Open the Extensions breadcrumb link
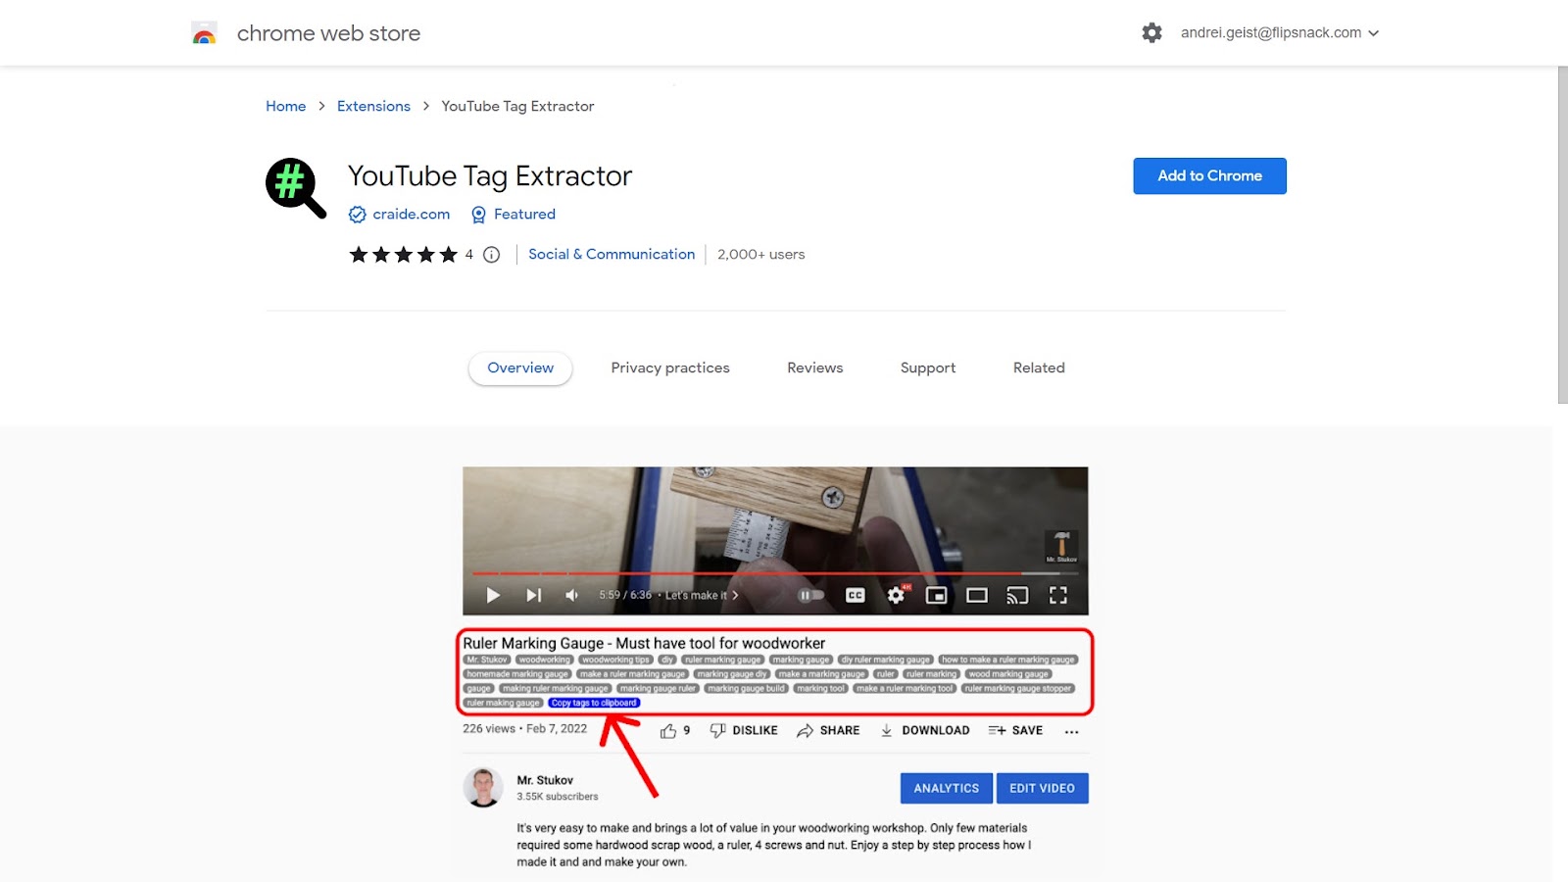Image resolution: width=1568 pixels, height=882 pixels. 373,106
